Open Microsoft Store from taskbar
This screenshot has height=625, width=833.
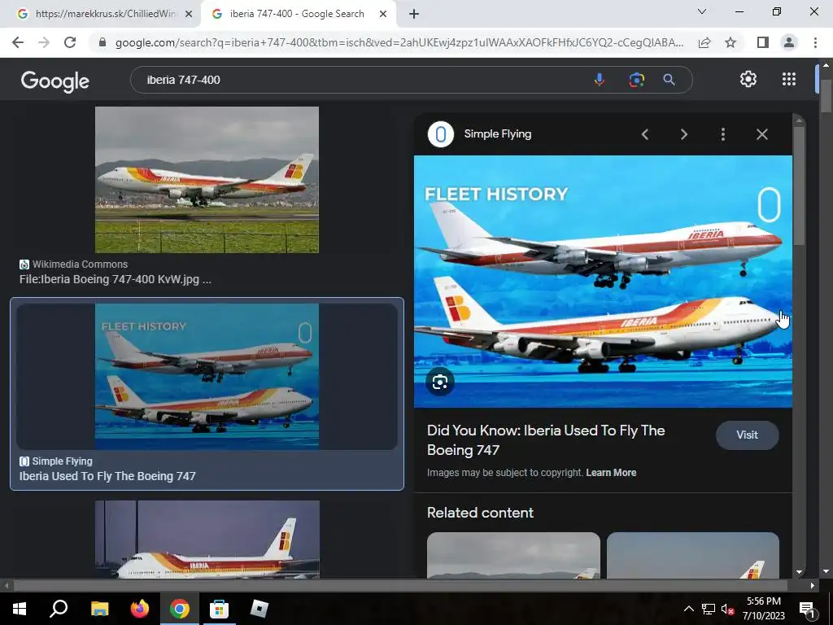219,609
